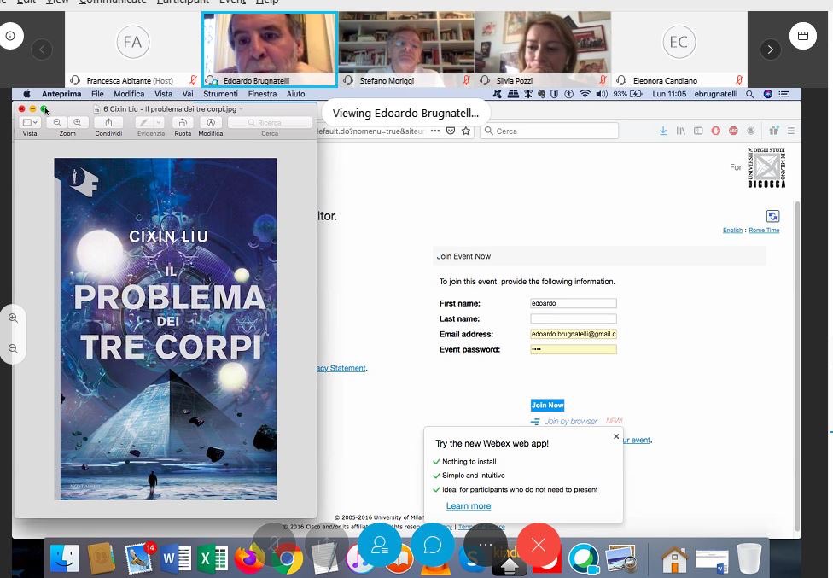
Task: Open Strumenti menu
Action: pyautogui.click(x=220, y=94)
